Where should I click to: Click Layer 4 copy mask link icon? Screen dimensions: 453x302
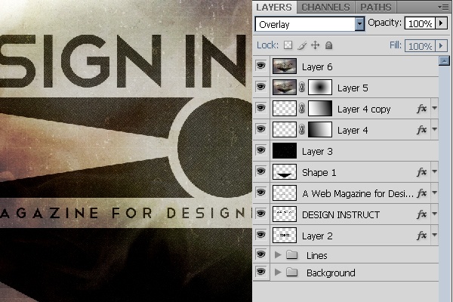pos(301,109)
